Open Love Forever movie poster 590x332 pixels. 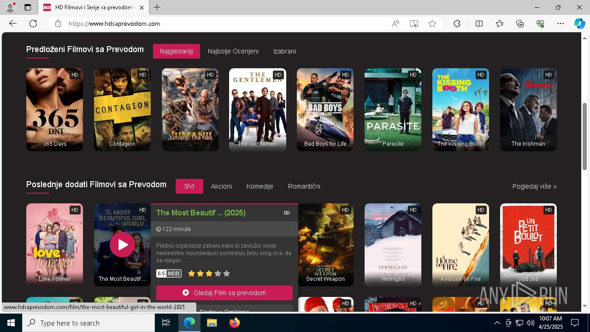click(54, 245)
